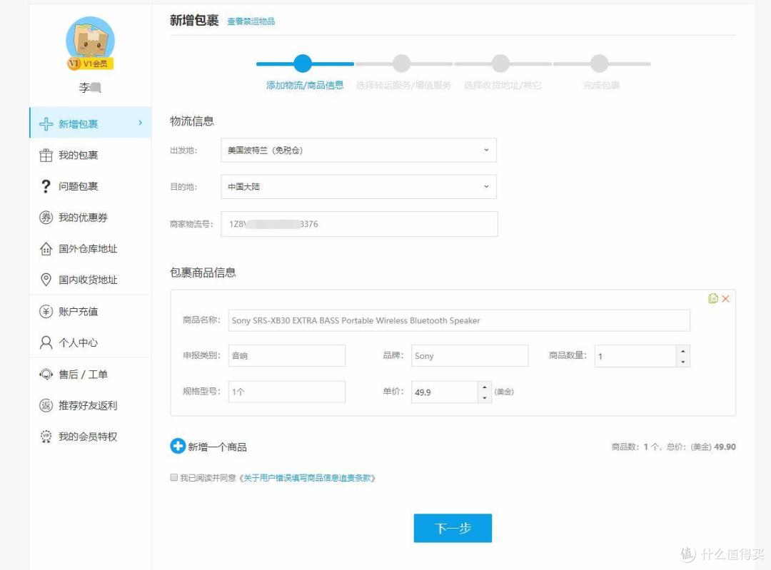Decrease 单价 with the down arrow

485,397
